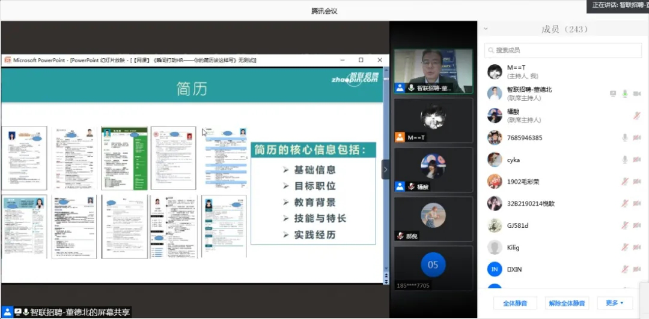The image size is (649, 319).
Task: Toggle microphone for member 7685946385
Action: (x=625, y=138)
